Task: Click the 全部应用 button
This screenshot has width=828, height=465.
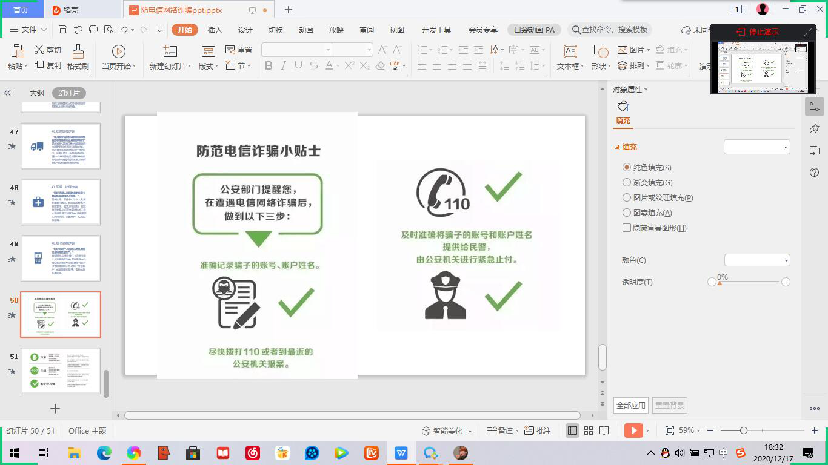Action: tap(630, 405)
